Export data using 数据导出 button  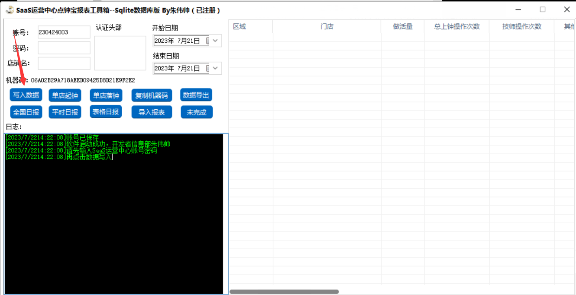click(x=196, y=95)
